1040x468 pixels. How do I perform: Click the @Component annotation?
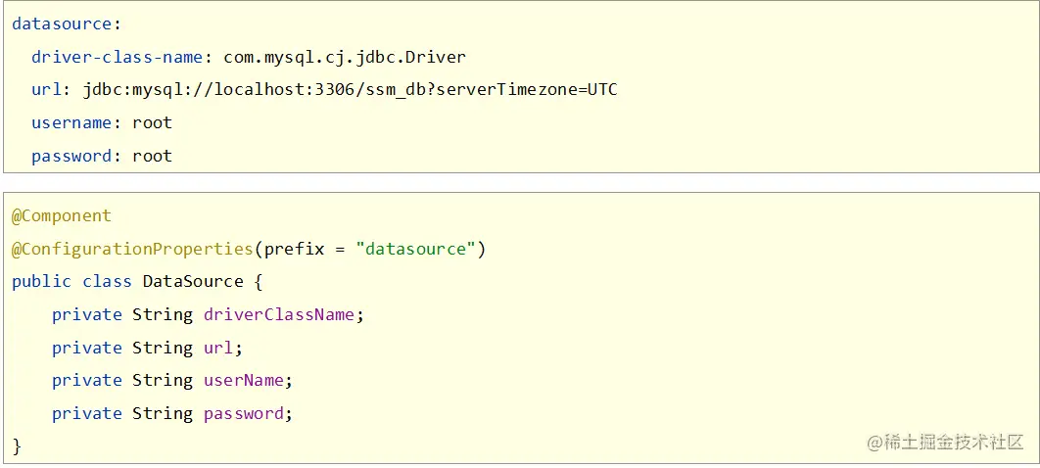62,216
